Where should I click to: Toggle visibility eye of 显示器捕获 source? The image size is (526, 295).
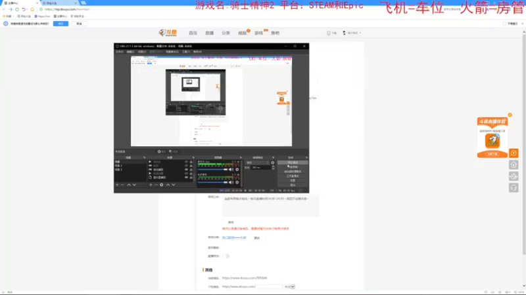coord(186,177)
